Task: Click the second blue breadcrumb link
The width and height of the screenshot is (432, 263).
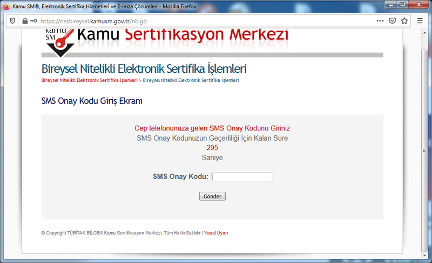Action: (191, 80)
